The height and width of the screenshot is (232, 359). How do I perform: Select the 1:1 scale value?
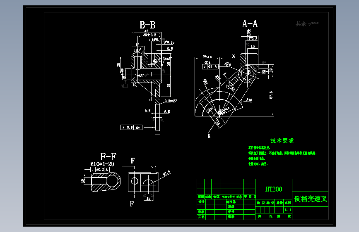(x=288, y=210)
